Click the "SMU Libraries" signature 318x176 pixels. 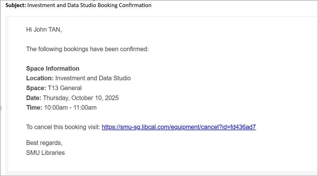click(x=45, y=153)
